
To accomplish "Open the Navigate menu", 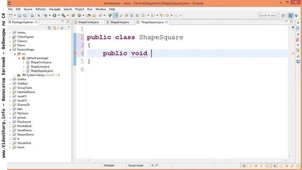I will click(x=55, y=9).
